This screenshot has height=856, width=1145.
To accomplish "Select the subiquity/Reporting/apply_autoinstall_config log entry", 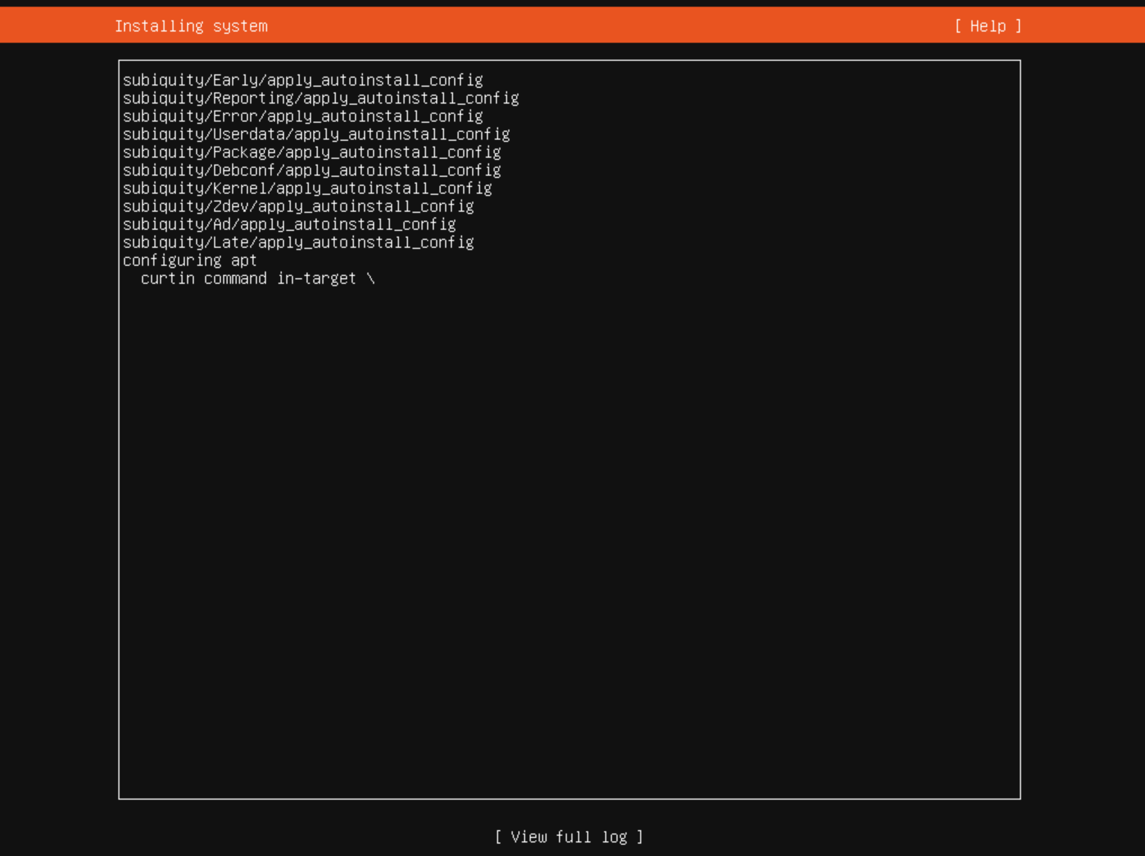I will 321,98.
